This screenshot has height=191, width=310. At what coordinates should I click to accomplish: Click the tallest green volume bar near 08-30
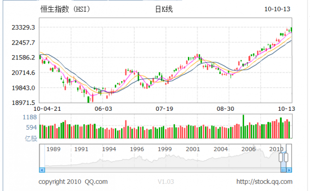[x=243, y=127]
